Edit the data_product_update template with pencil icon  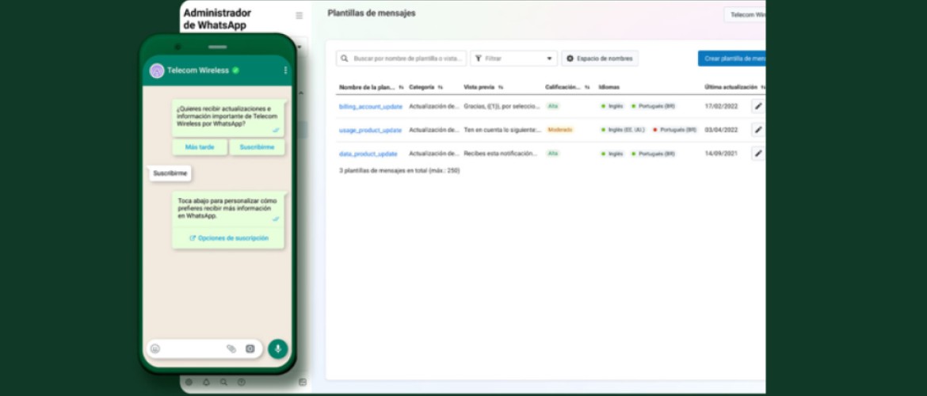click(x=758, y=153)
